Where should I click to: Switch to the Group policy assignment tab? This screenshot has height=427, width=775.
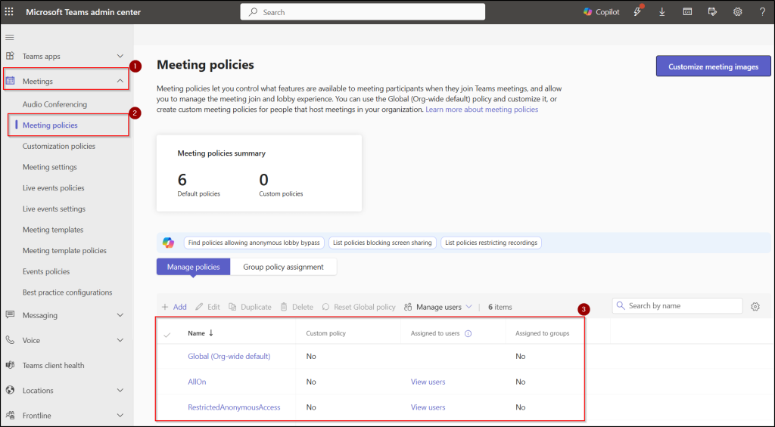(283, 267)
